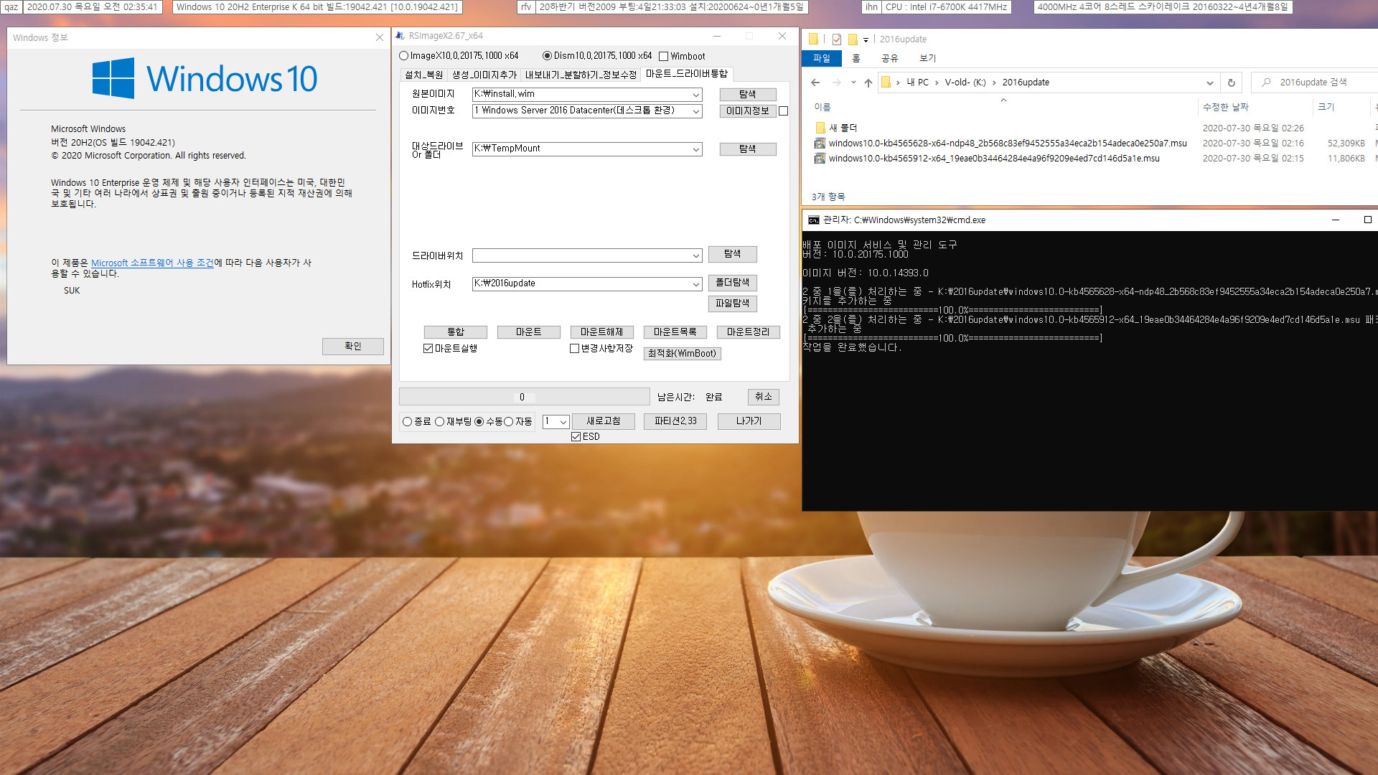This screenshot has height=775, width=1378.
Task: Open the number dropdown showing 1 near 새로고침
Action: click(563, 422)
